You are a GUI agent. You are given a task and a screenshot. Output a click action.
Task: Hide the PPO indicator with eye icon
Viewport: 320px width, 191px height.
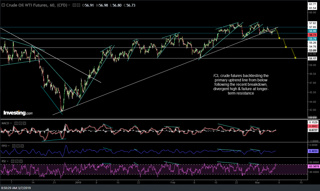coord(14,146)
